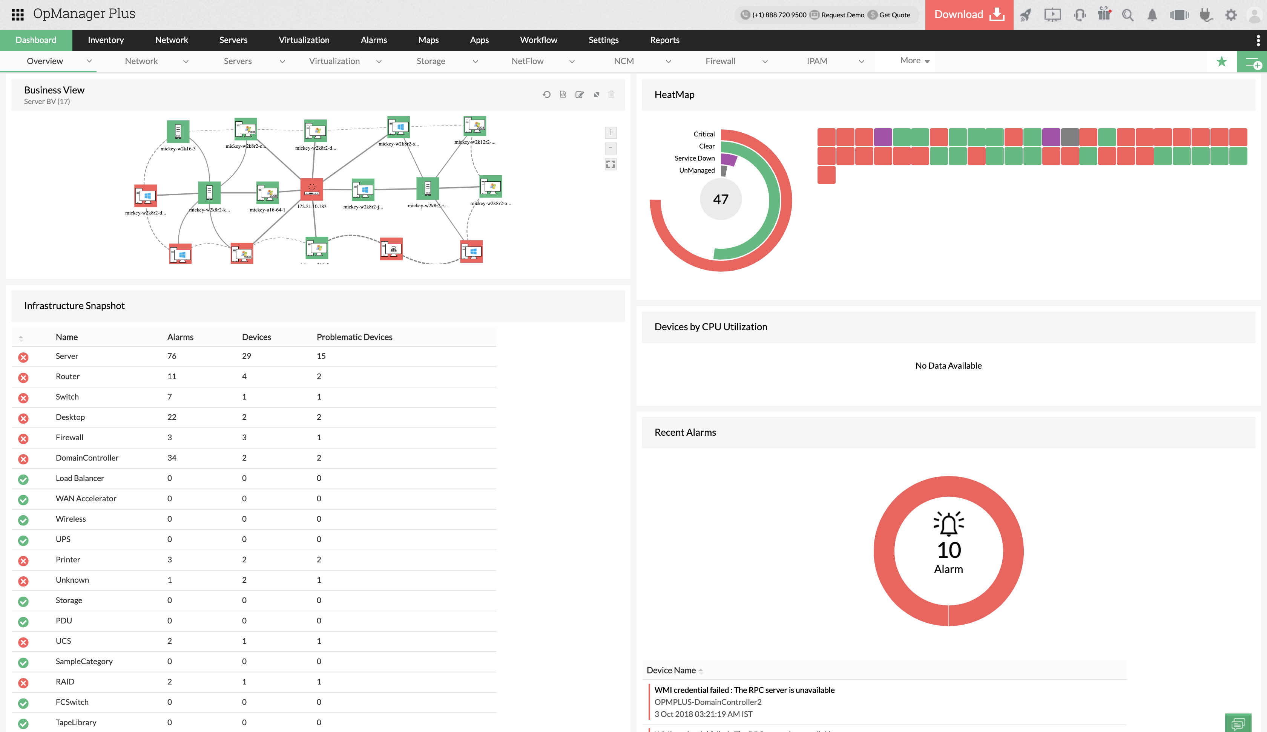Click the rocket quick-start icon
This screenshot has width=1267, height=732.
pyautogui.click(x=1026, y=15)
